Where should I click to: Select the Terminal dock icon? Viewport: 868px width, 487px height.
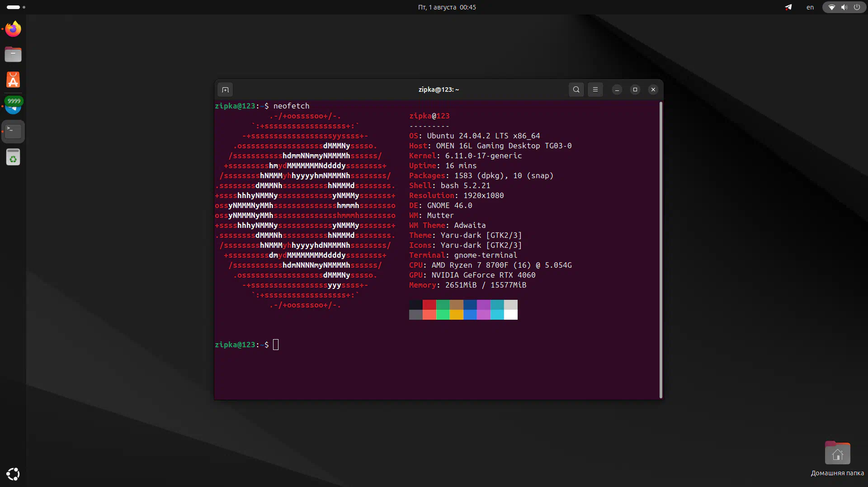(13, 132)
